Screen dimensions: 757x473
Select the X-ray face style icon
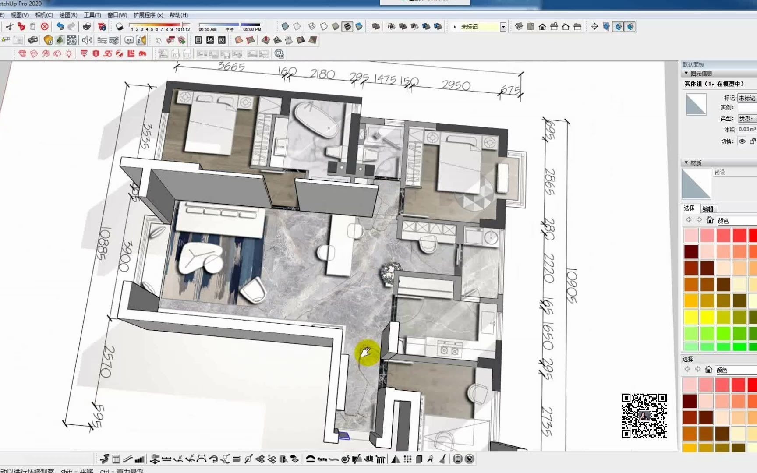tap(285, 27)
